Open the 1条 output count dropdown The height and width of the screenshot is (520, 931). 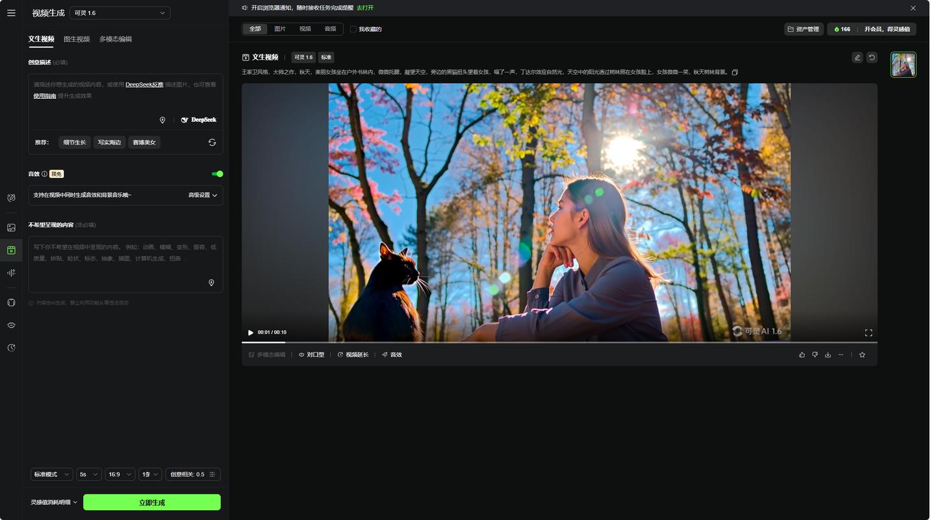pos(150,474)
